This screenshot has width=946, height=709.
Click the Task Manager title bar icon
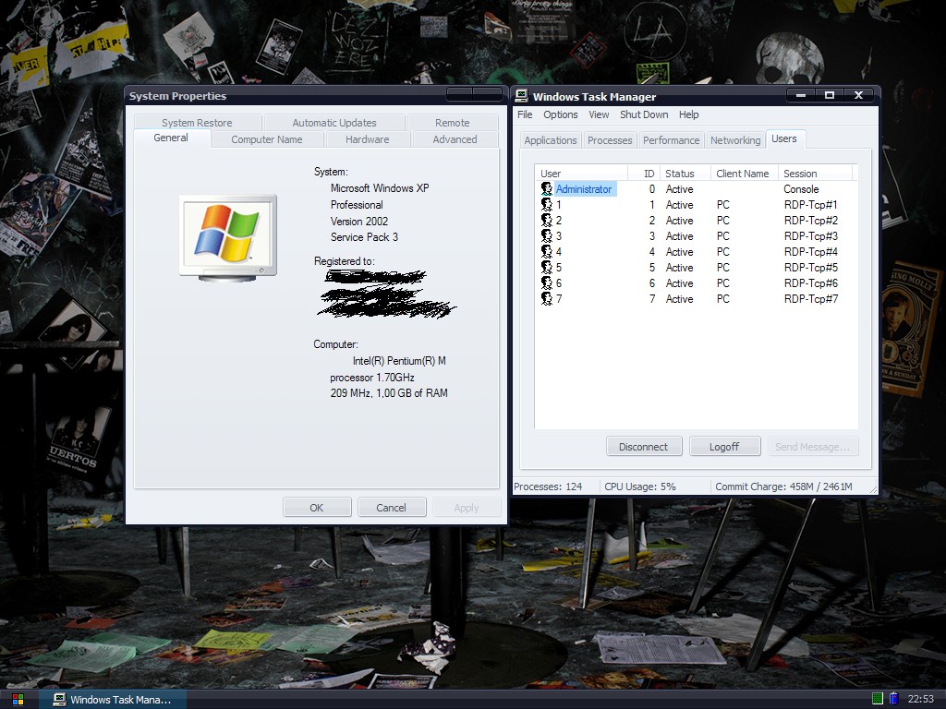521,96
